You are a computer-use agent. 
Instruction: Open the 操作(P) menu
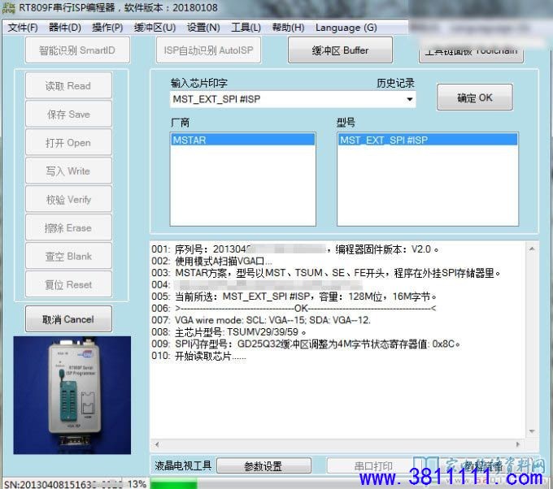107,28
